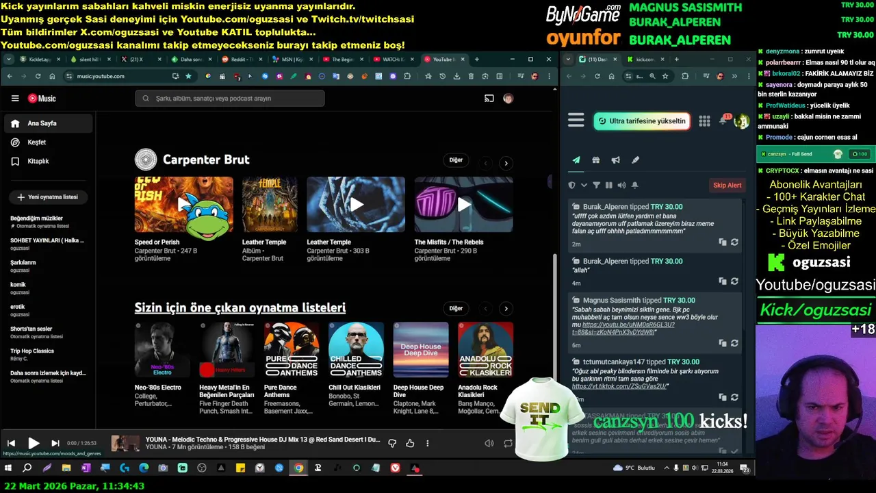Toggle the shield moderation icon
This screenshot has height=493, width=876.
click(x=572, y=185)
